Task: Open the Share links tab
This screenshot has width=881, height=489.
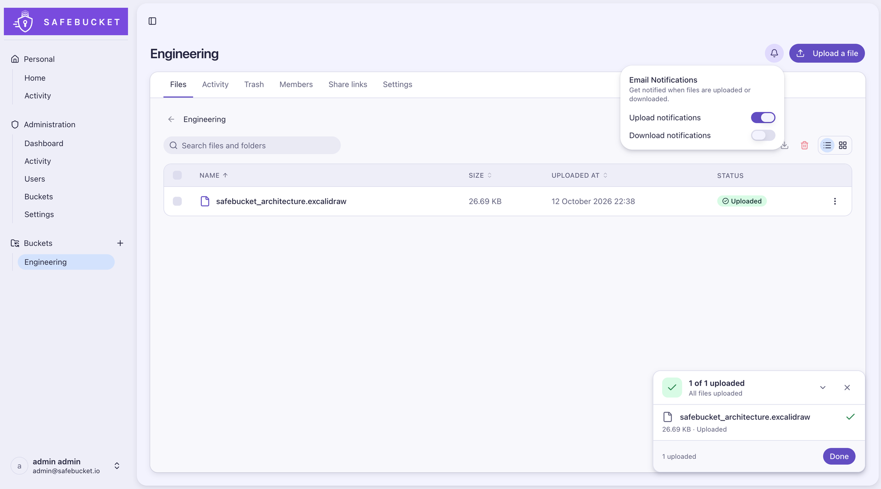Action: click(348, 84)
